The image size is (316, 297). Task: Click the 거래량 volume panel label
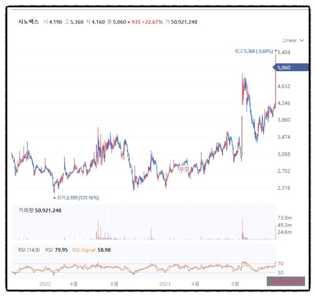[x=26, y=210]
